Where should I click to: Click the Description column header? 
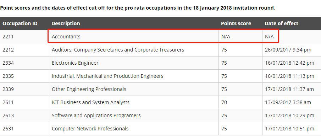point(66,23)
